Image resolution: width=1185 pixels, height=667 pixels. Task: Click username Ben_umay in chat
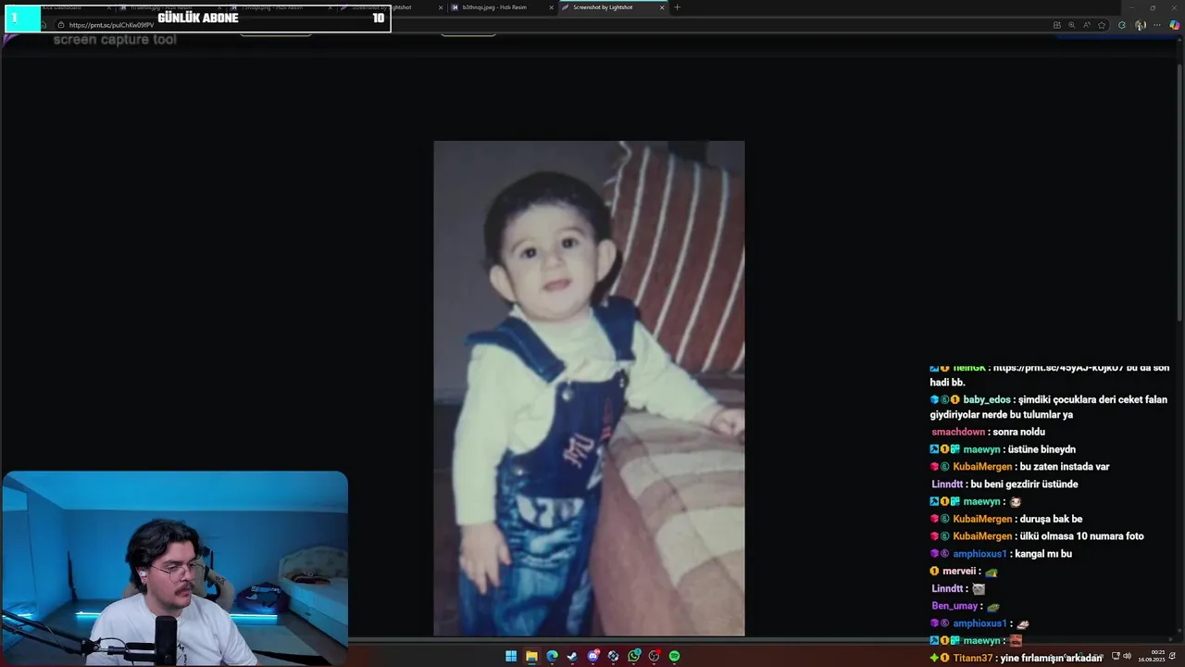954,606
